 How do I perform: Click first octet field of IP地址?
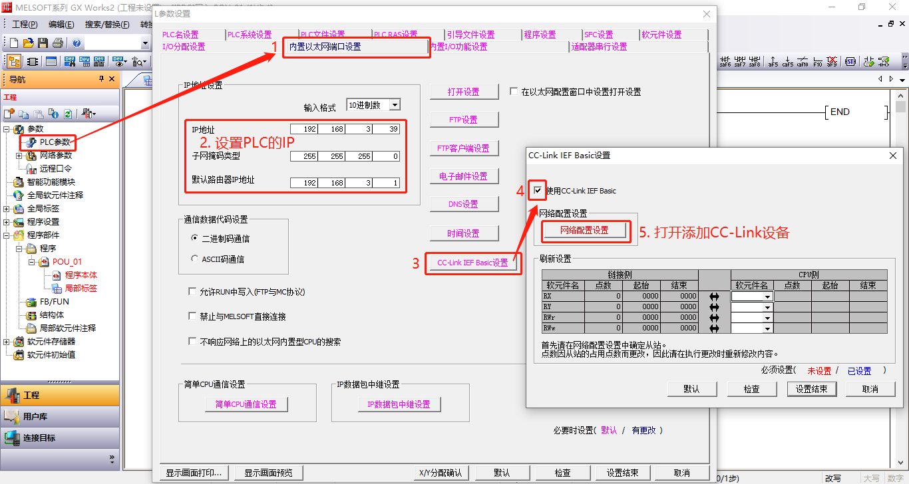pos(304,129)
